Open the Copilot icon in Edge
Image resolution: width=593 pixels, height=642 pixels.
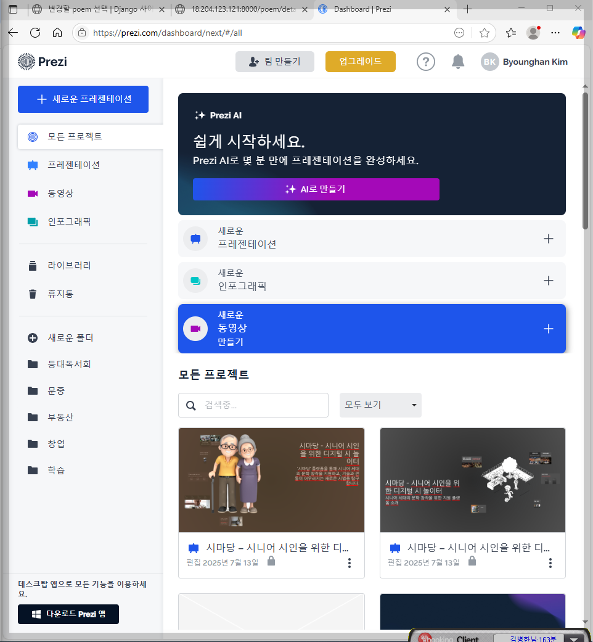[x=578, y=33]
